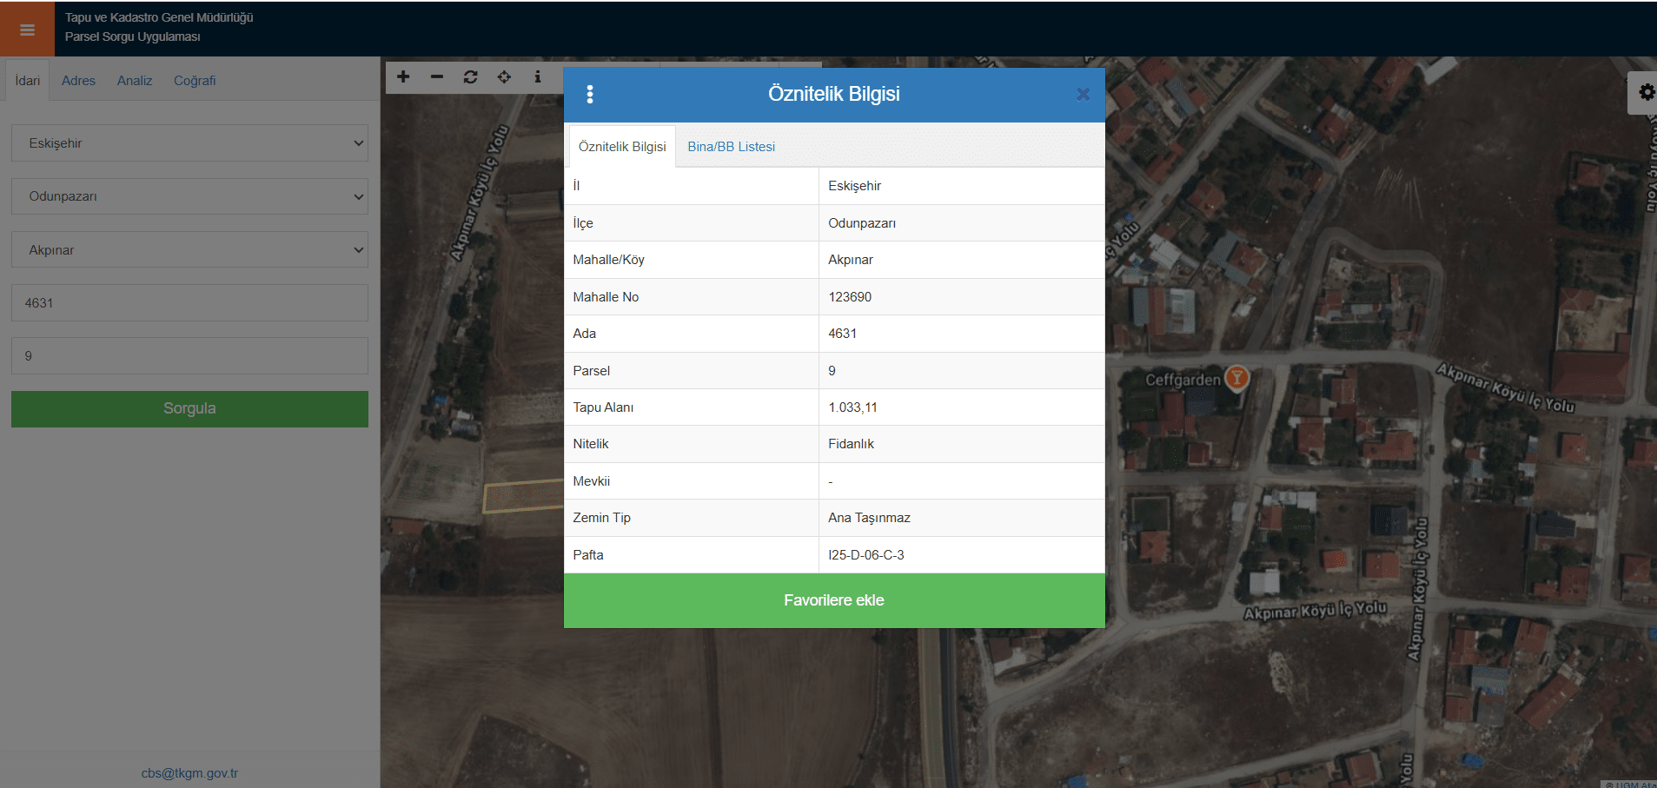
Task: Click the Ceffgarden map marker
Action: (1236, 377)
